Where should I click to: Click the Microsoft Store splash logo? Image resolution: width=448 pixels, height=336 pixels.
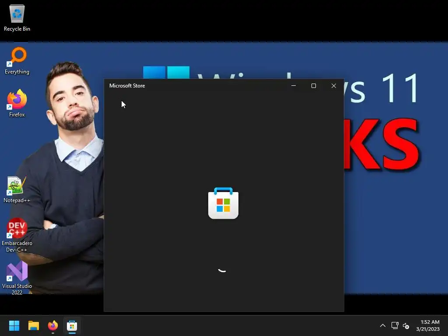tap(223, 203)
